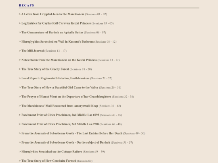The height and width of the screenshot is (163, 218).
Task: Click '(Sessions 08 - 12)' label
Action: pos(105,41)
